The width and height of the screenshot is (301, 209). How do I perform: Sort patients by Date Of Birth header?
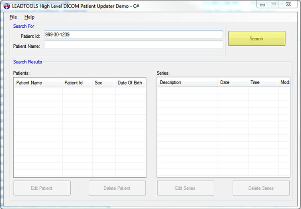point(130,83)
